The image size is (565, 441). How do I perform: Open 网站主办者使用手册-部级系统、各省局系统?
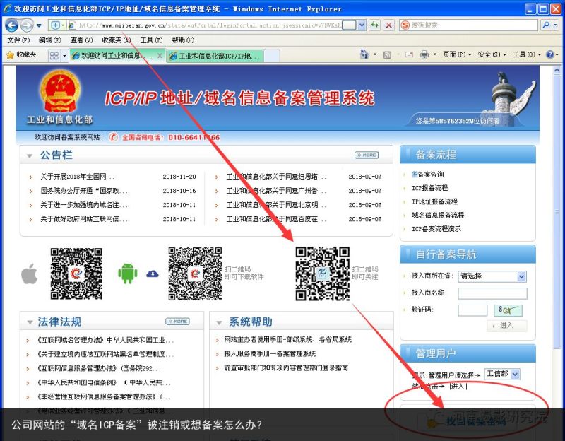[288, 339]
